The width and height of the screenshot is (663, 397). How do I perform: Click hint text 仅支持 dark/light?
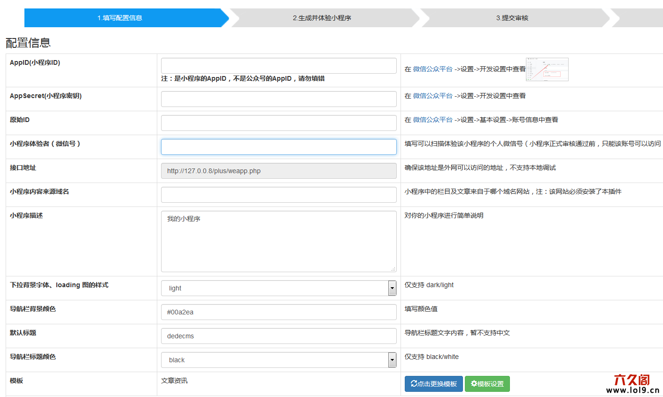(x=429, y=285)
